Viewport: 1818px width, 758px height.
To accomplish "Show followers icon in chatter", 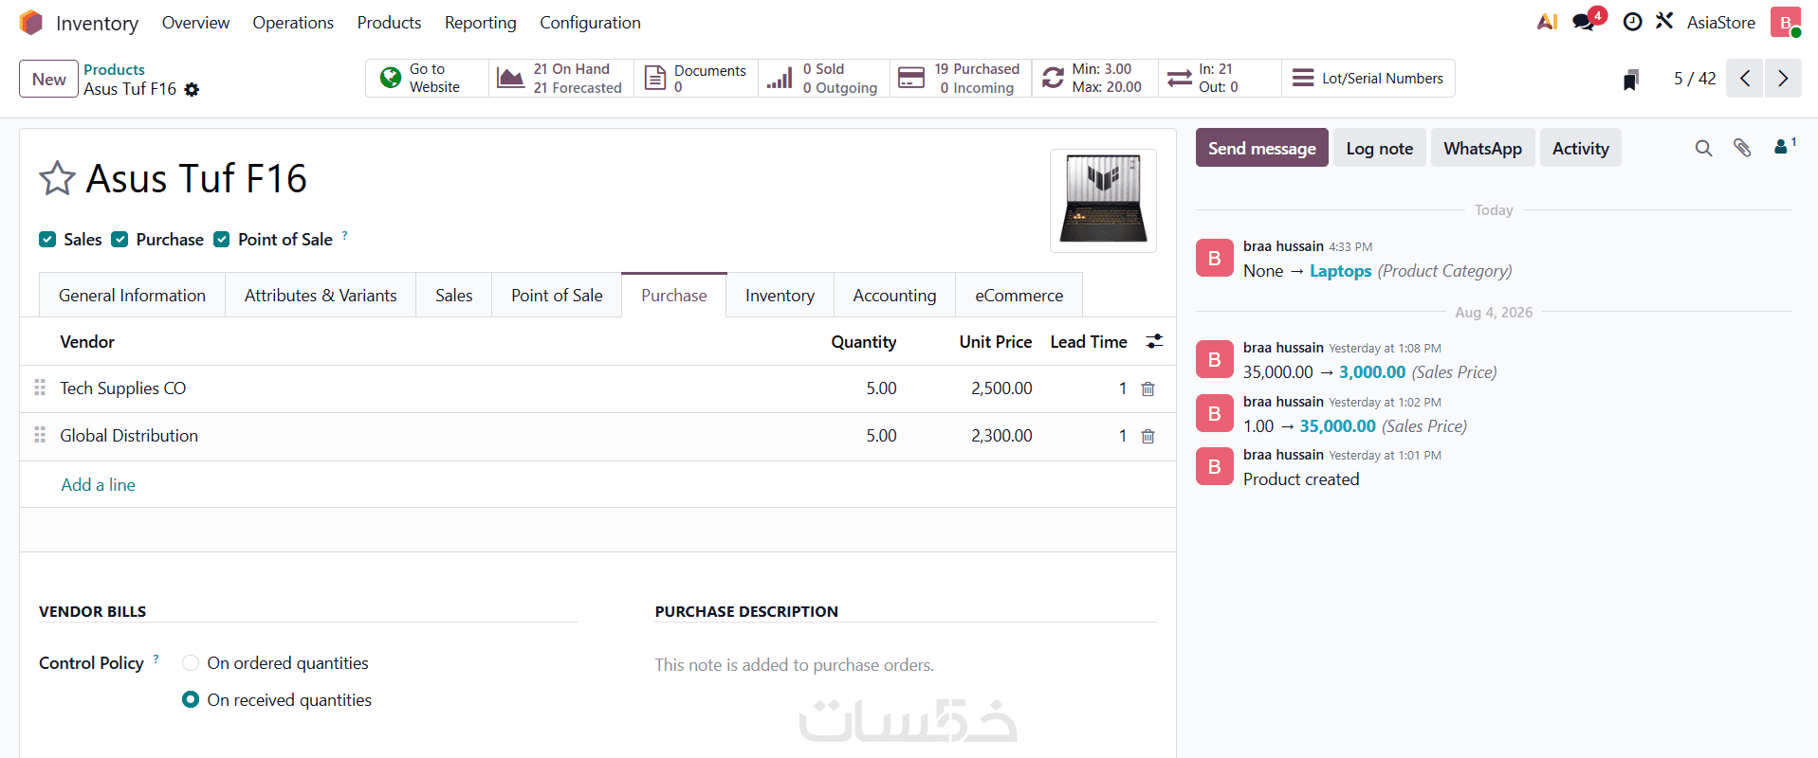I will (1784, 147).
